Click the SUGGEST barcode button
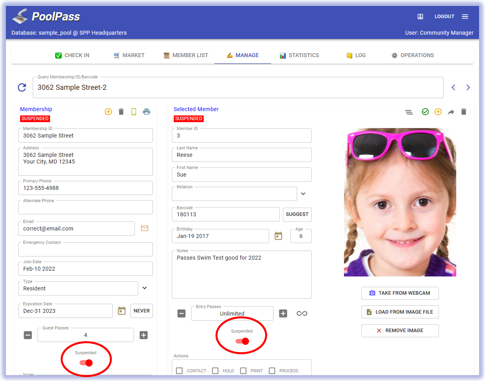This screenshot has height=381, width=485. tap(297, 214)
